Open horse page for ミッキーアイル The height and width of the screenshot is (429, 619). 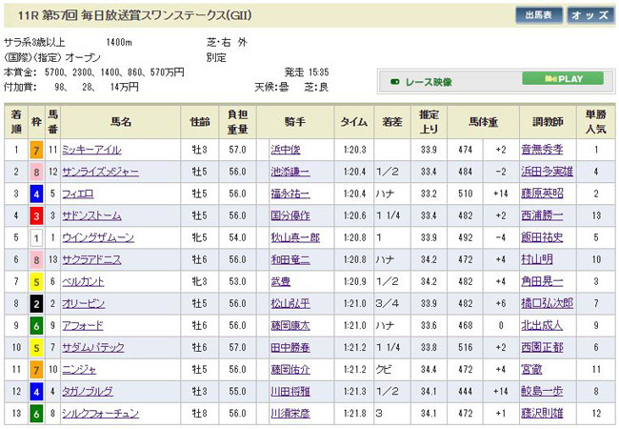click(91, 150)
